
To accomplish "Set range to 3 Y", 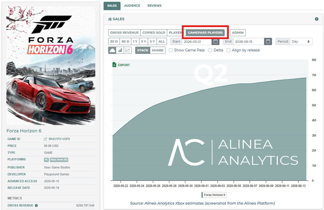I will 144,41.
